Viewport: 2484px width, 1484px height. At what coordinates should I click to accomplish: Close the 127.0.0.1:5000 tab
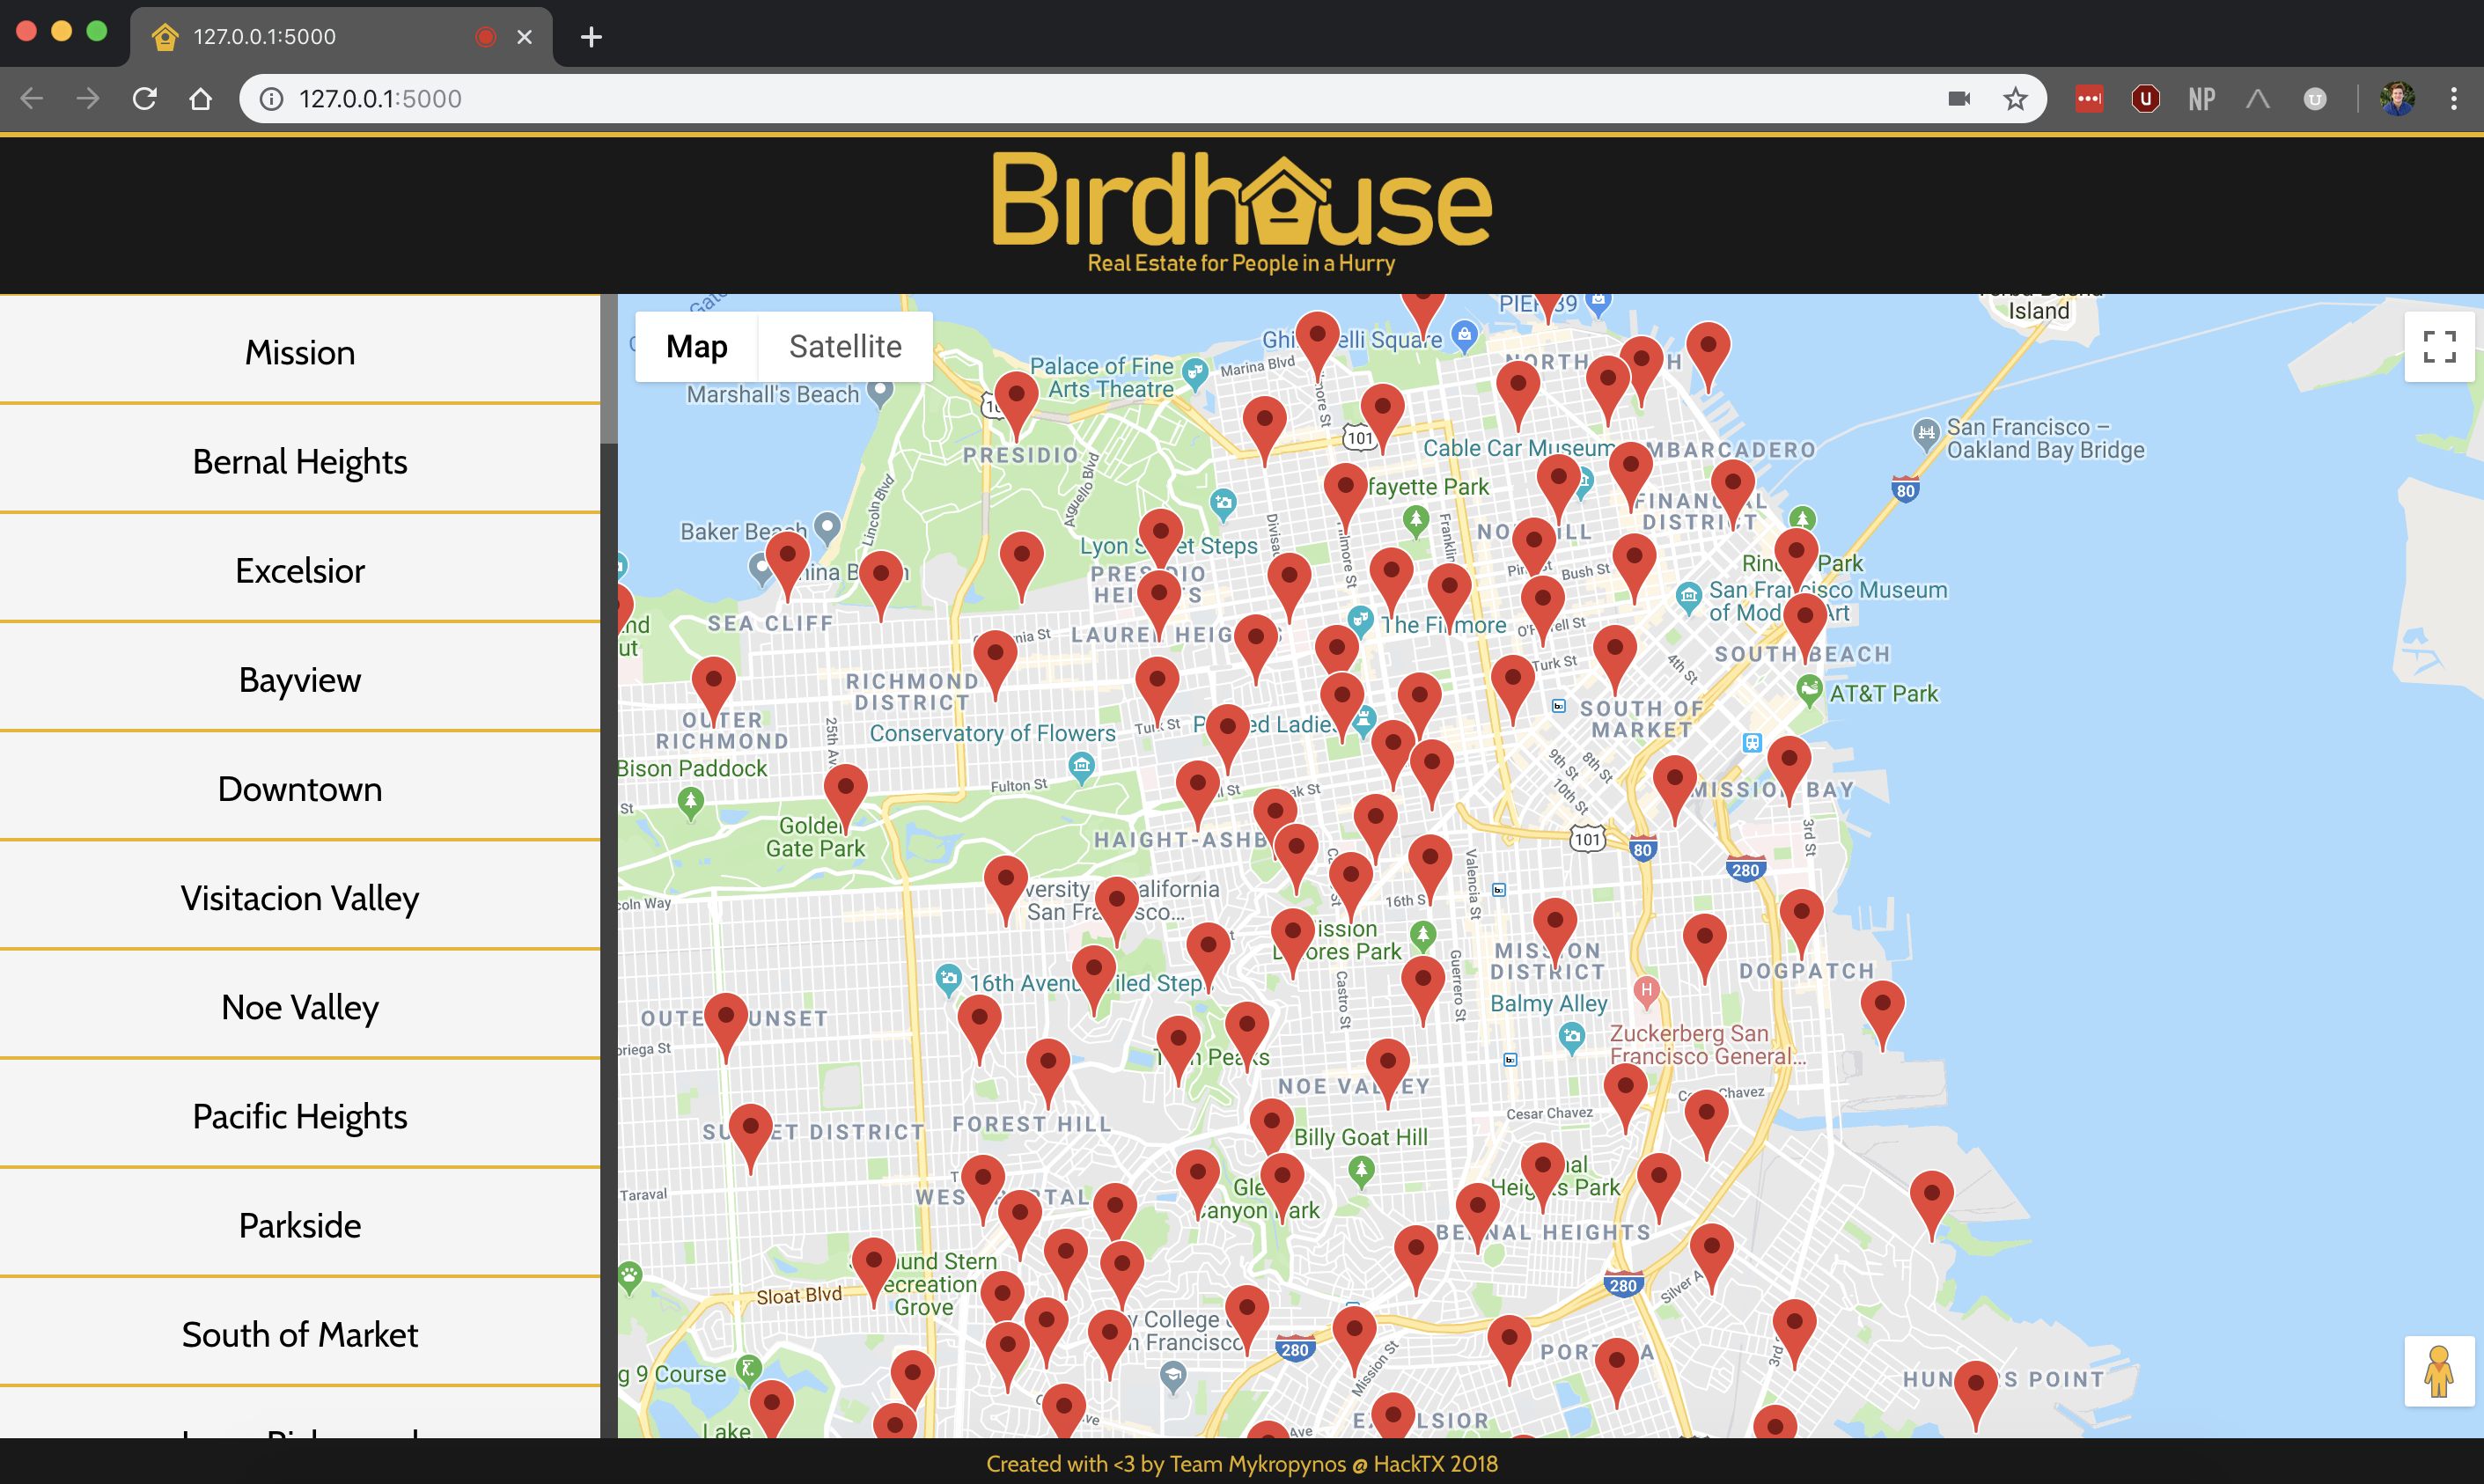[524, 37]
